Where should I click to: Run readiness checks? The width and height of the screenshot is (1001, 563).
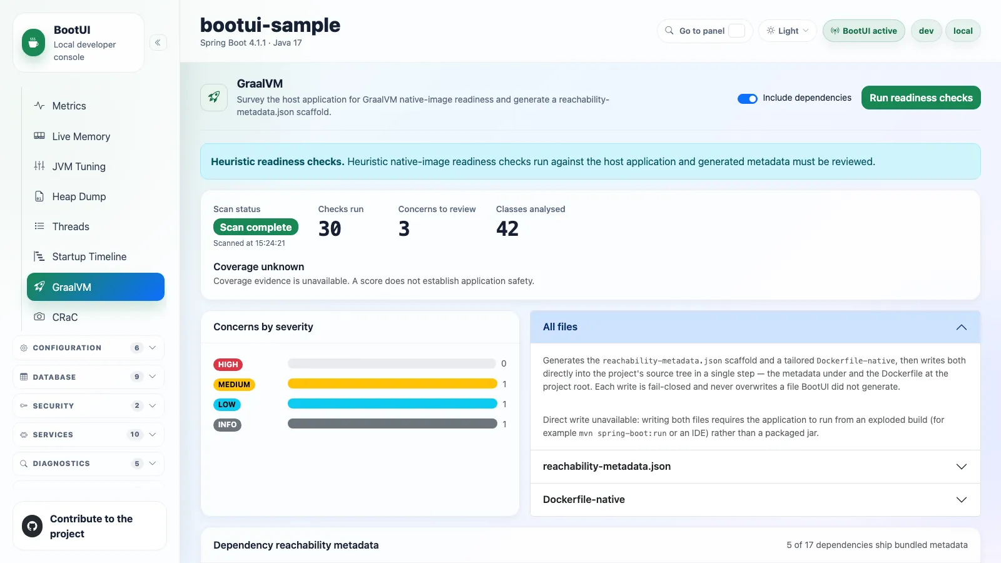[x=921, y=98]
